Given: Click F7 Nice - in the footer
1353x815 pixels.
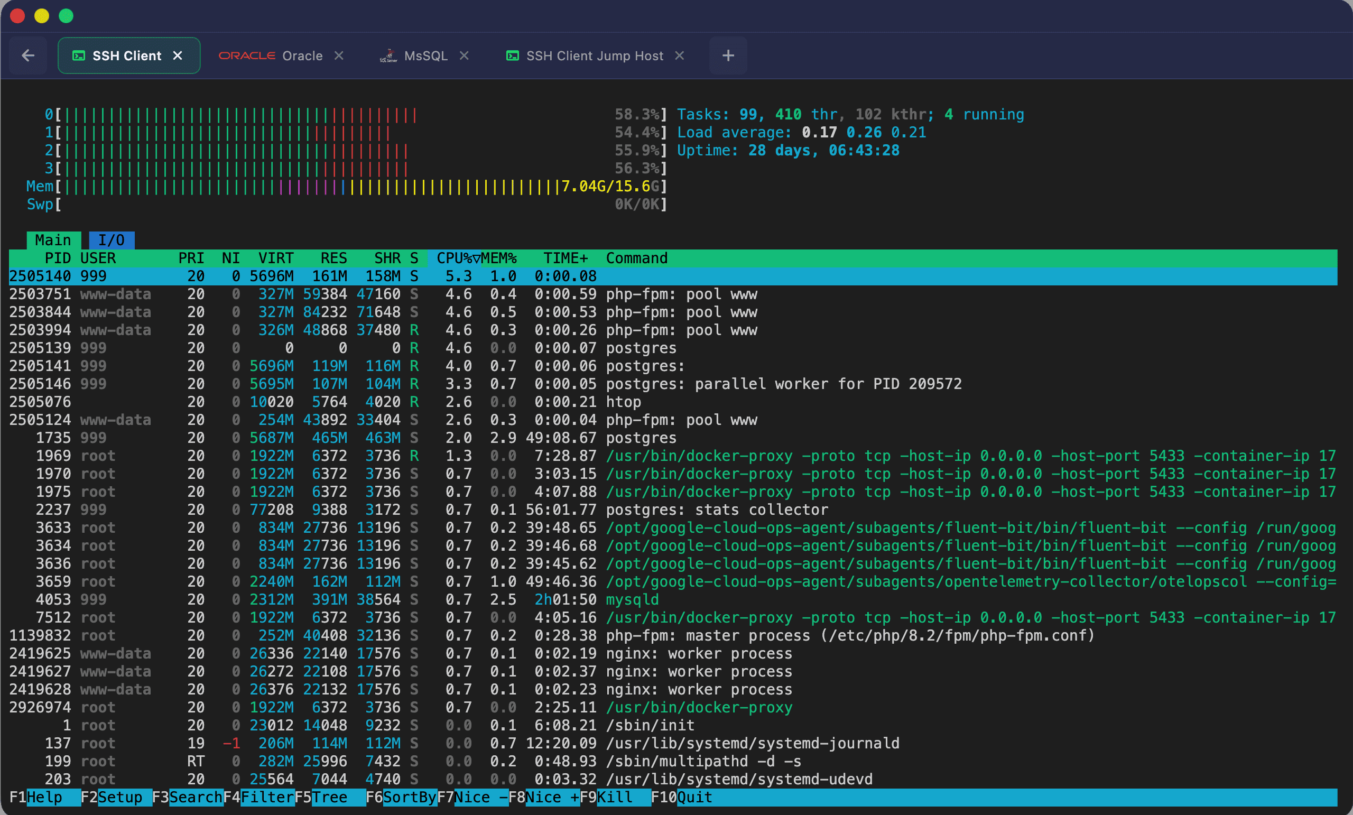Looking at the screenshot, I should 472,797.
